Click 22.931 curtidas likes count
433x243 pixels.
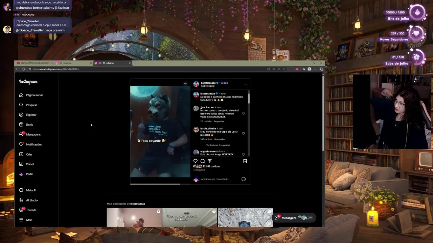pyautogui.click(x=211, y=166)
